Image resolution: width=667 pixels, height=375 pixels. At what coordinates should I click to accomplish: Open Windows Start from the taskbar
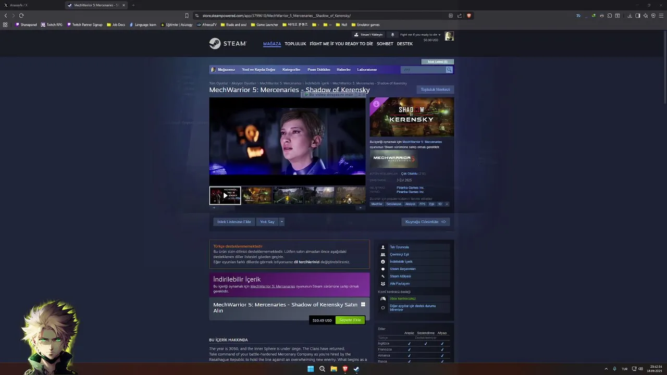[x=311, y=369]
